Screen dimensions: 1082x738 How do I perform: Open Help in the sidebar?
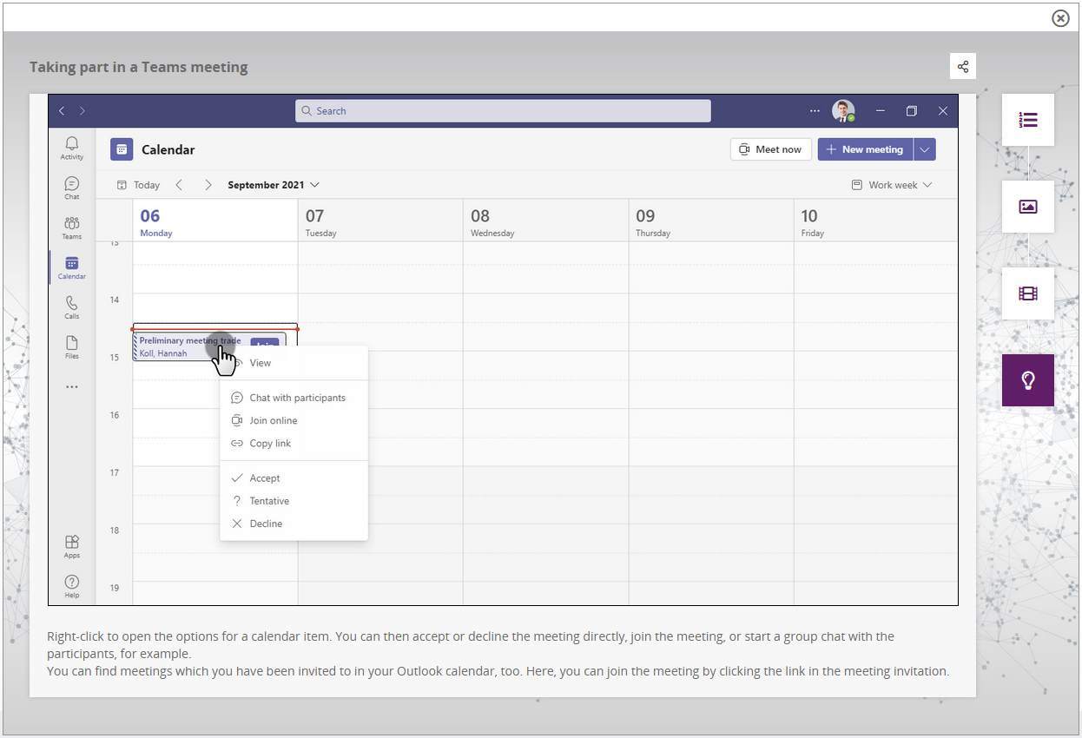72,586
